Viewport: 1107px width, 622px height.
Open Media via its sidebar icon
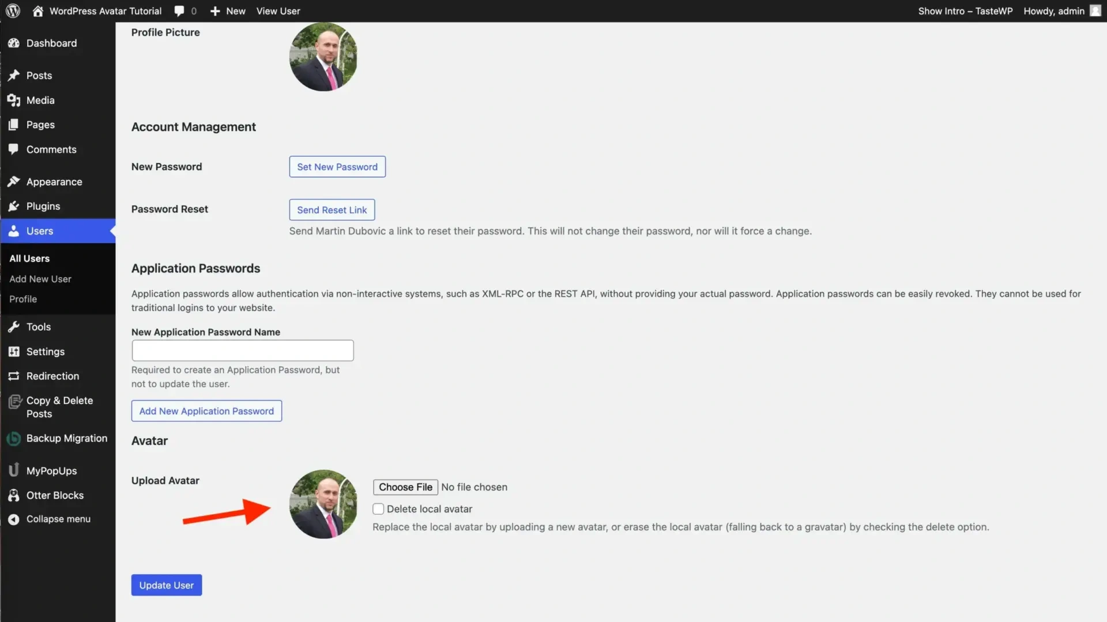(x=14, y=100)
